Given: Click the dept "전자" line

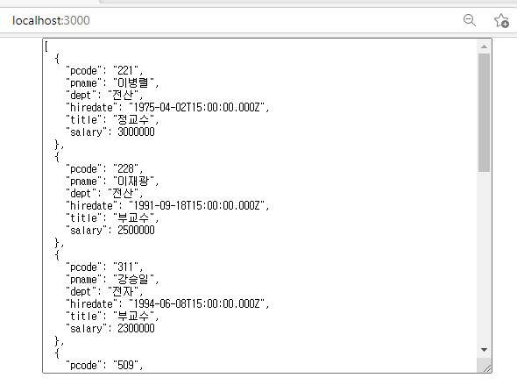Looking at the screenshot, I should click(104, 292).
